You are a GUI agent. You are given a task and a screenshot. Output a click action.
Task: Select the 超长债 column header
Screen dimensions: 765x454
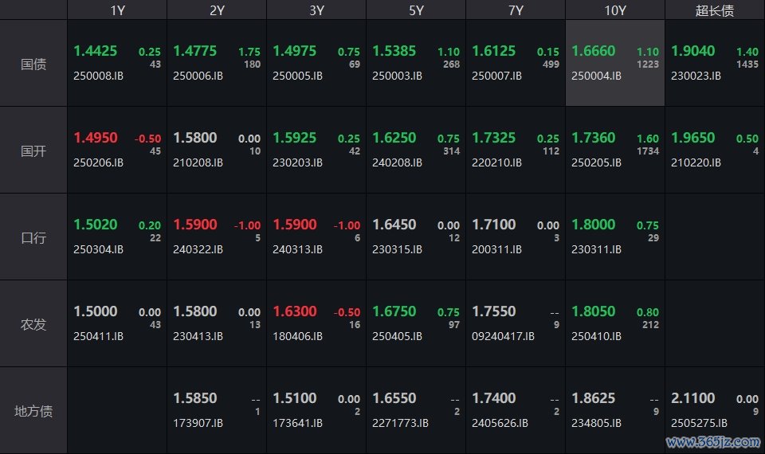click(715, 10)
